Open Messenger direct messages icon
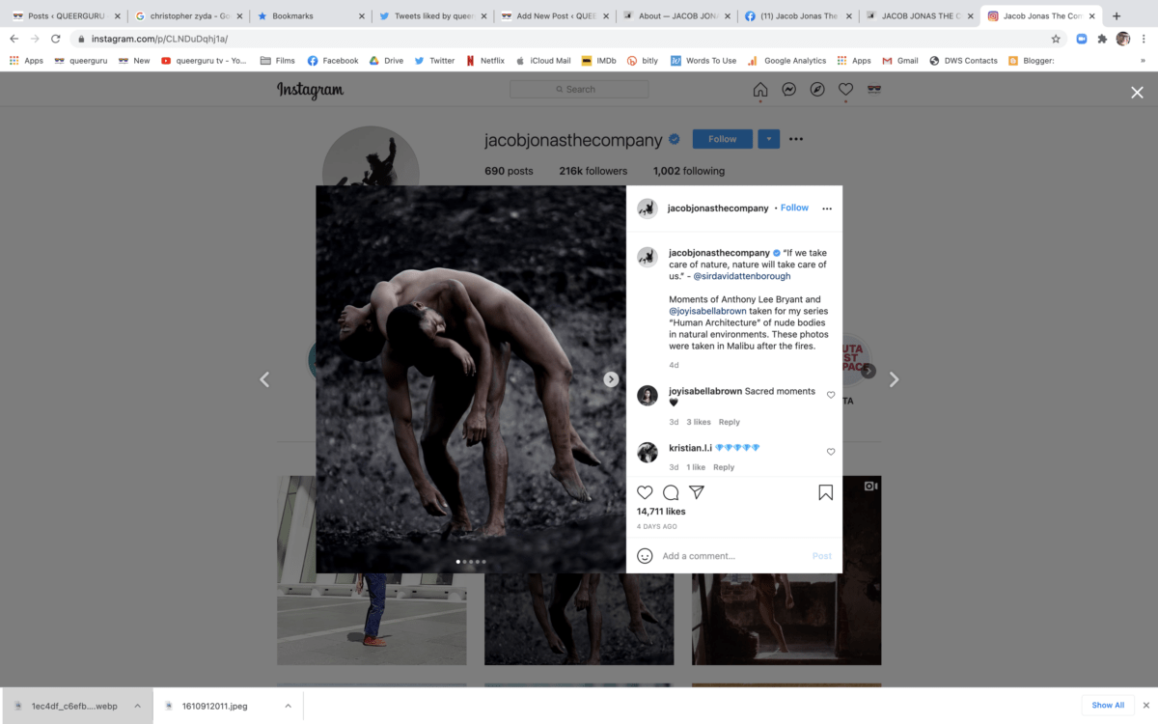This screenshot has width=1158, height=724. (788, 90)
